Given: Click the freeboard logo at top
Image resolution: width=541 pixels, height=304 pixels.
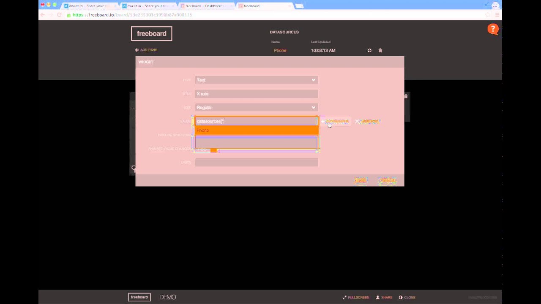Looking at the screenshot, I should pos(151,33).
